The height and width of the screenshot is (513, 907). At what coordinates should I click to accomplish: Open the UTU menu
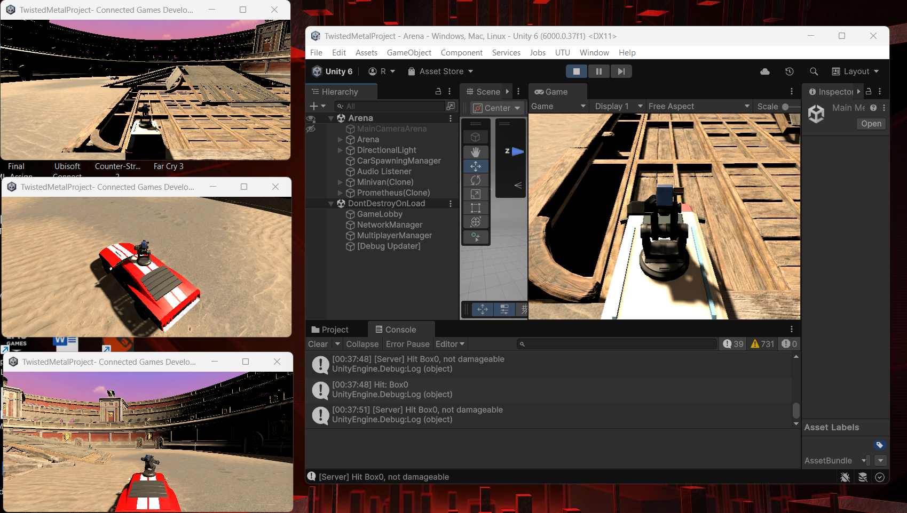point(562,53)
